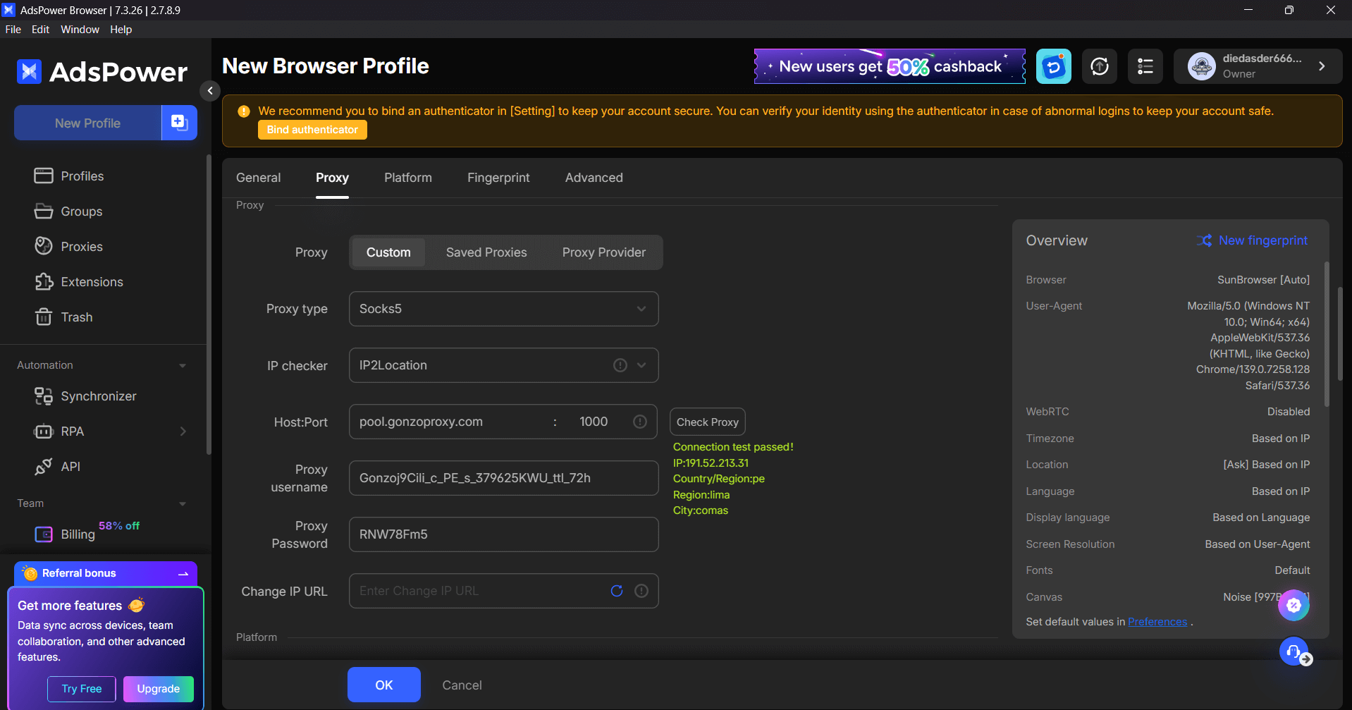Click the Check Proxy button

point(708,422)
